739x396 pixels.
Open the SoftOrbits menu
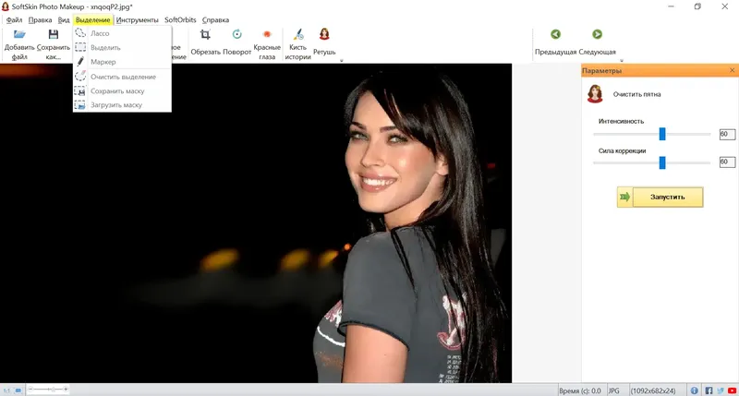180,19
